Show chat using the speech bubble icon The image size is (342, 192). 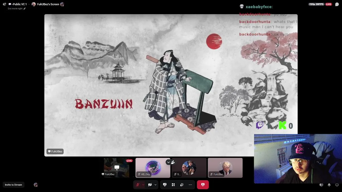337,4
